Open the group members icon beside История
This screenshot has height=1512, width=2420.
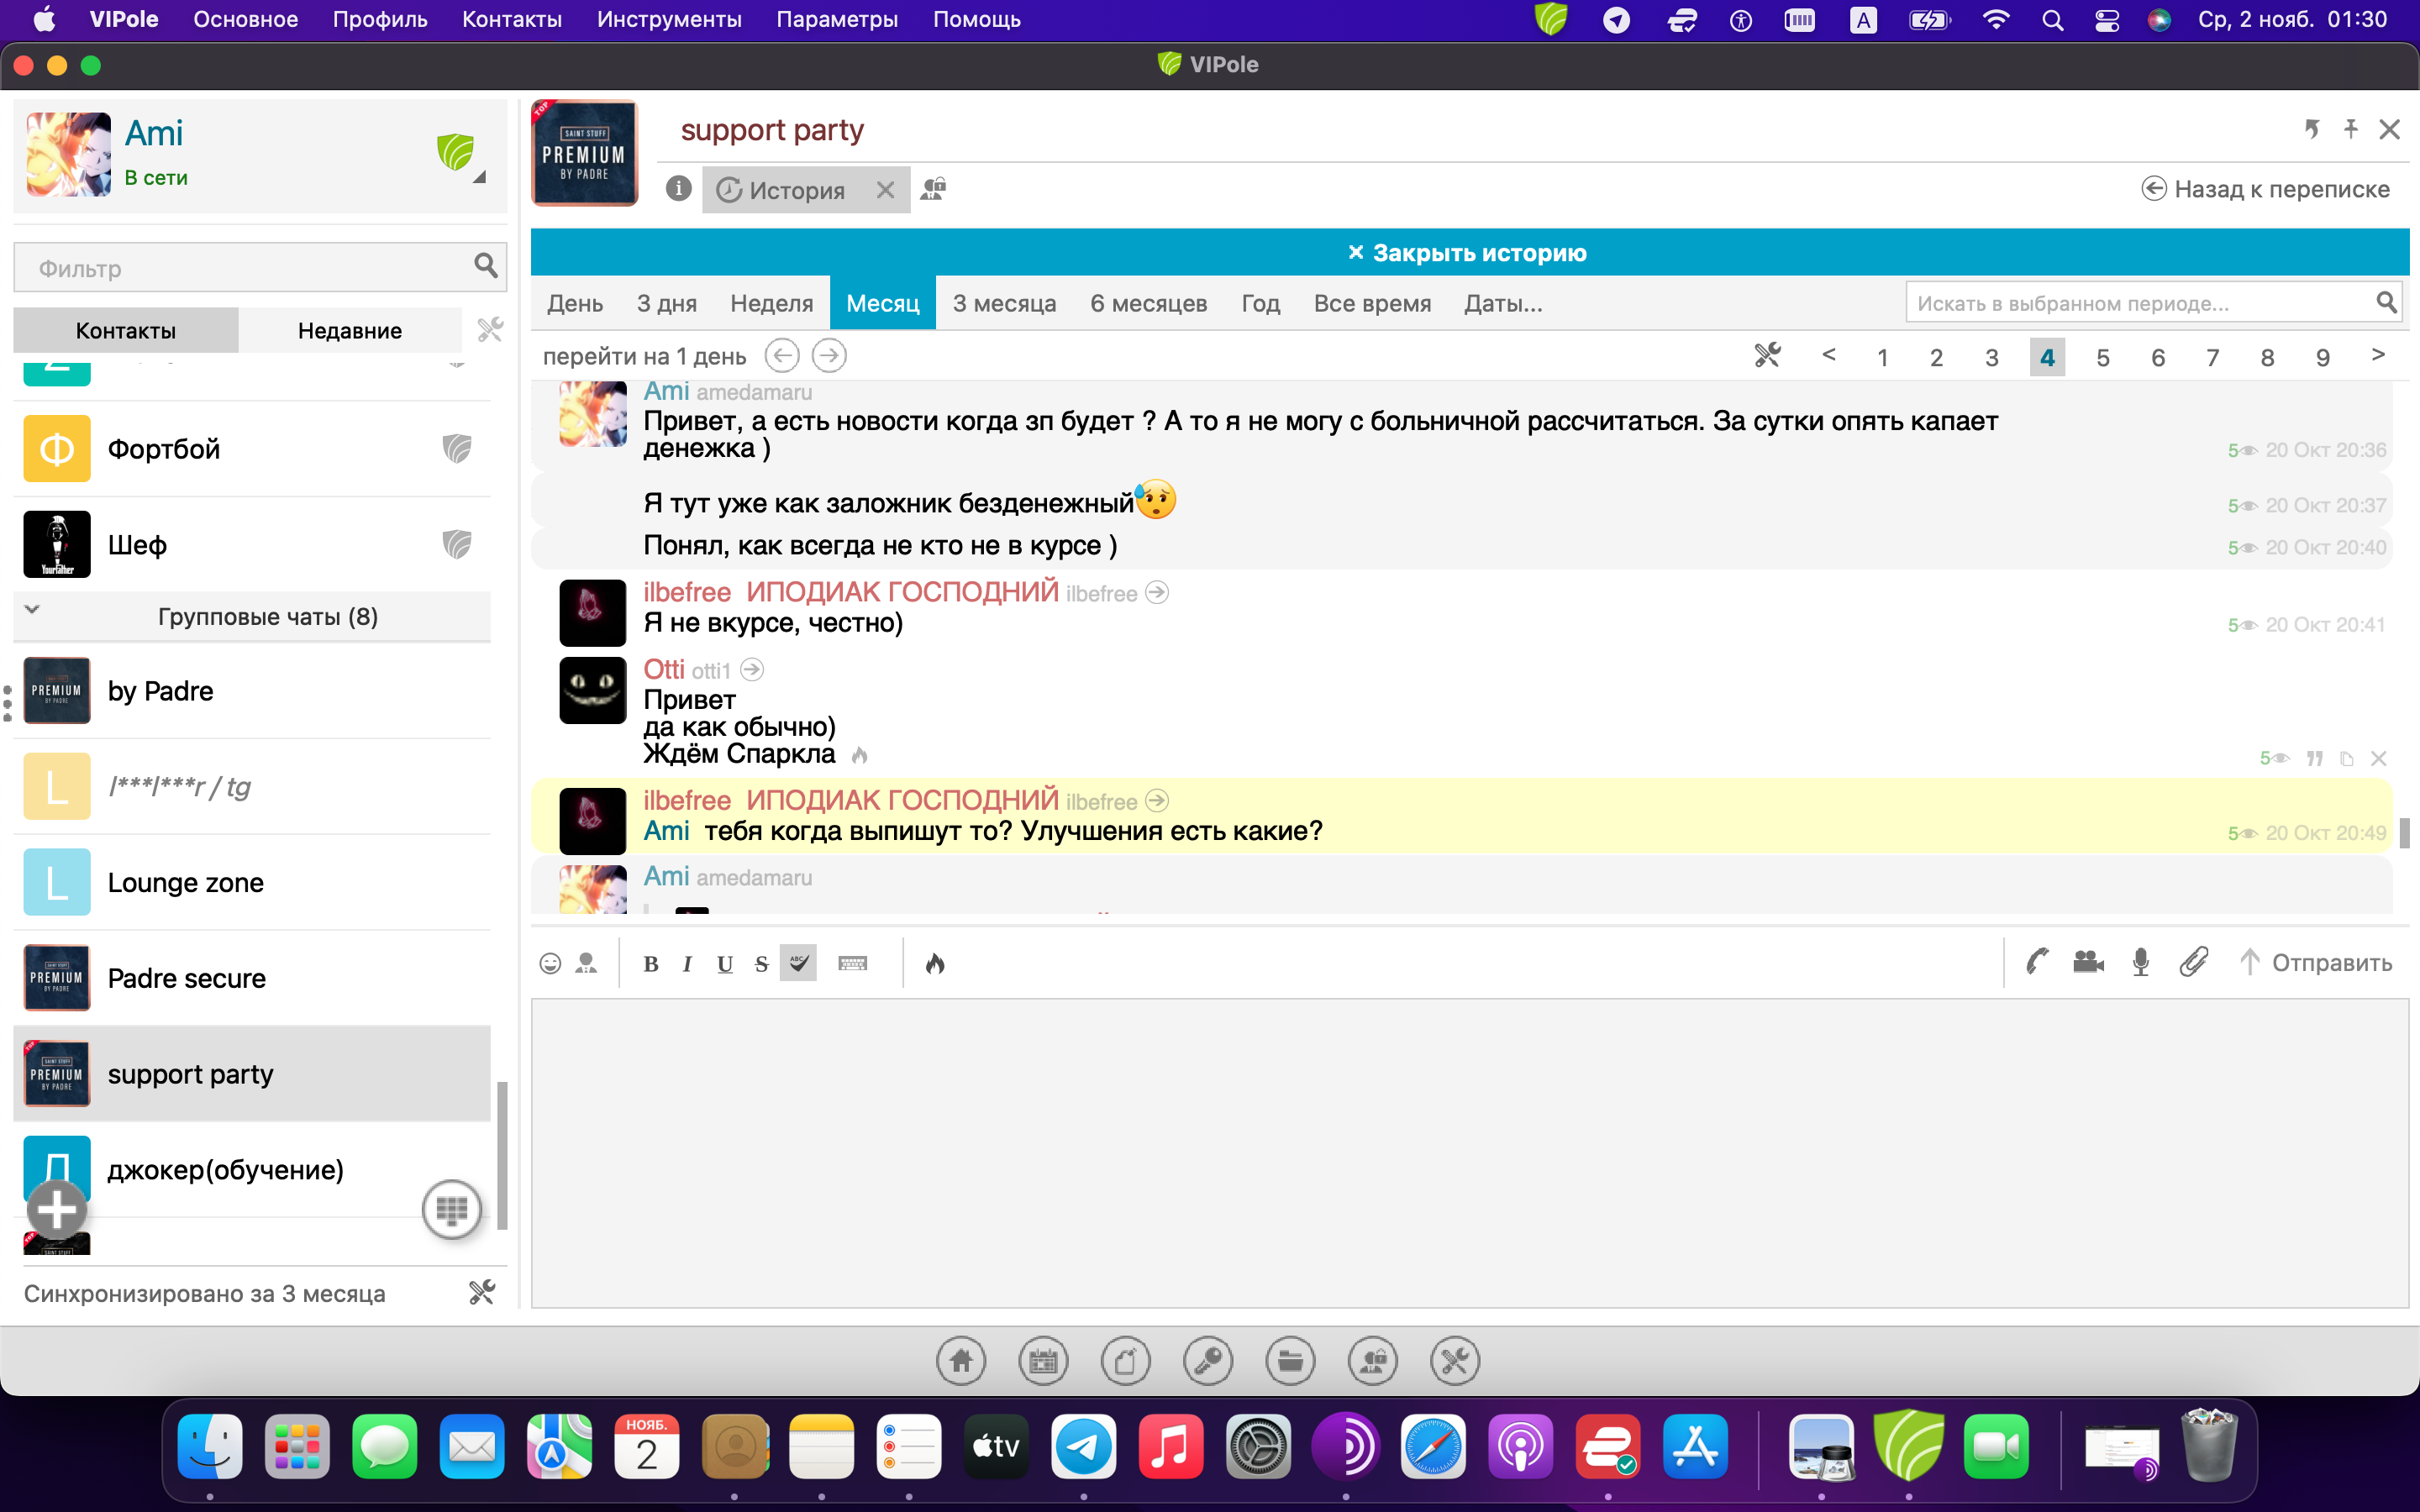(x=933, y=188)
